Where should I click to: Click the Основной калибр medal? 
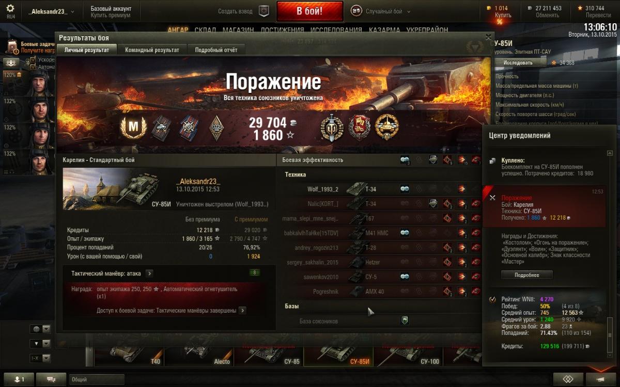(x=385, y=127)
